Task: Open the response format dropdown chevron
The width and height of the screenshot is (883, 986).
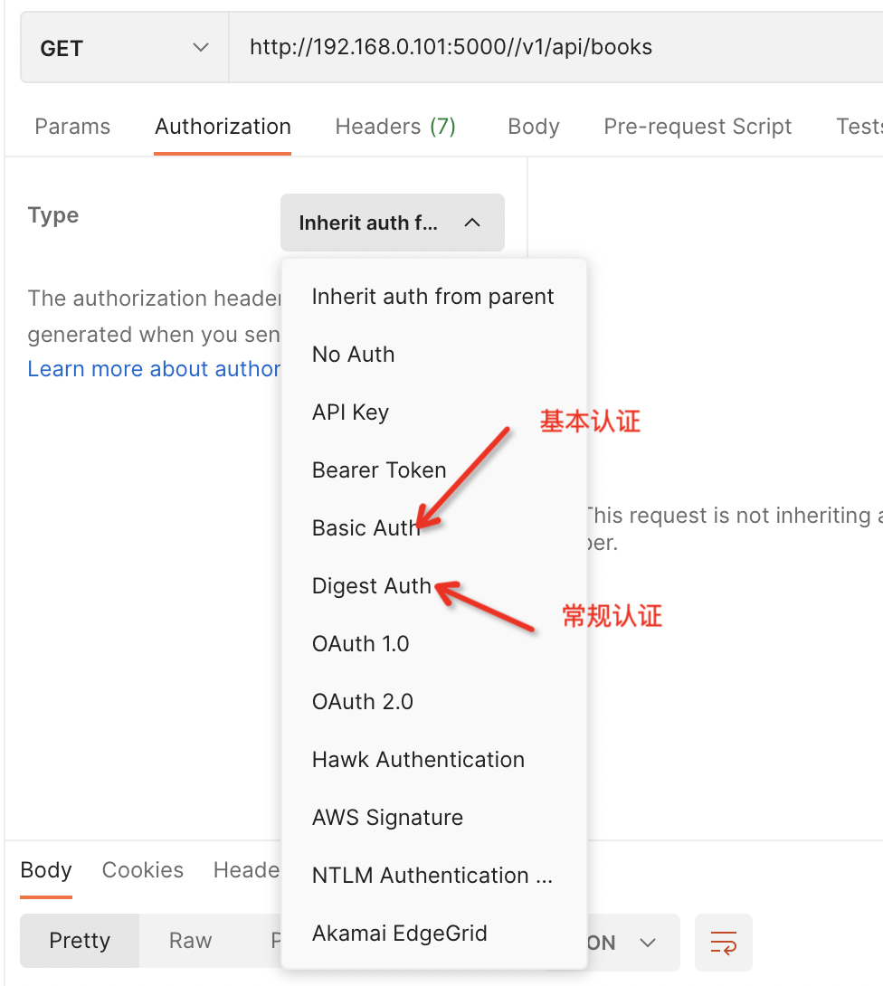Action: tap(647, 943)
